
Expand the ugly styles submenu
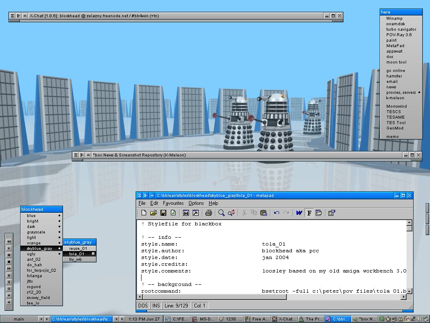point(42,254)
